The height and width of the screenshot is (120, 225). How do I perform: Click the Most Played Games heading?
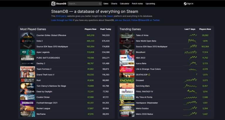coord(33,29)
